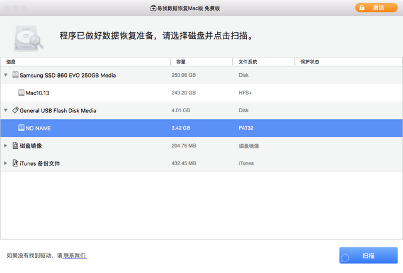
Task: Click the 4.01 GB capacity value
Action: (181, 110)
